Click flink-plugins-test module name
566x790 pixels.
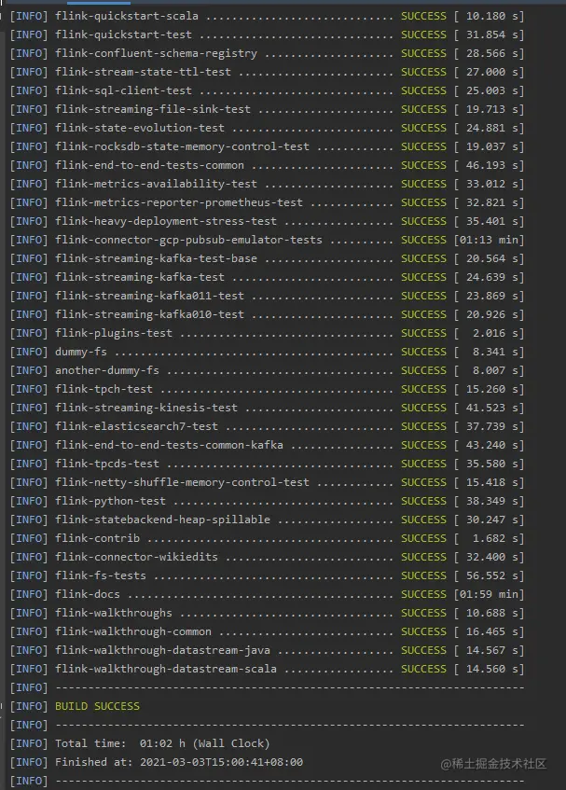click(114, 333)
